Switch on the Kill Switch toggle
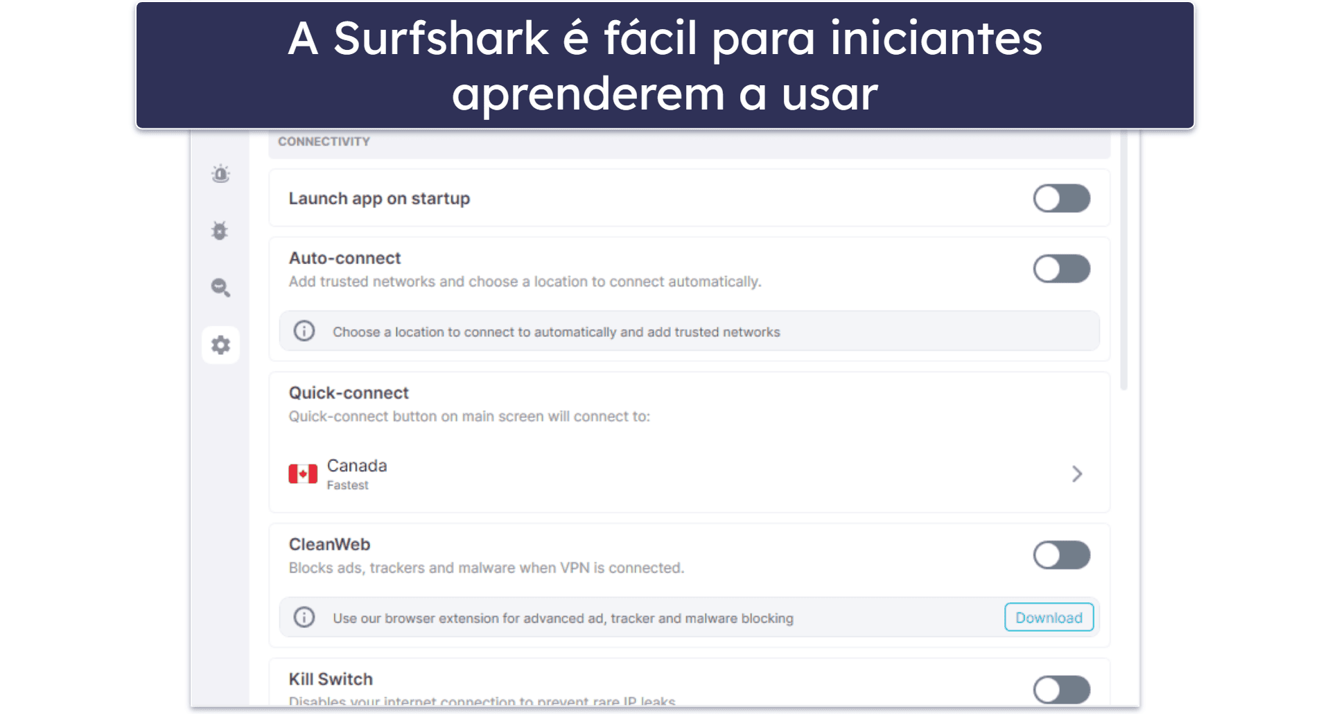The image size is (1330, 714). click(1061, 689)
